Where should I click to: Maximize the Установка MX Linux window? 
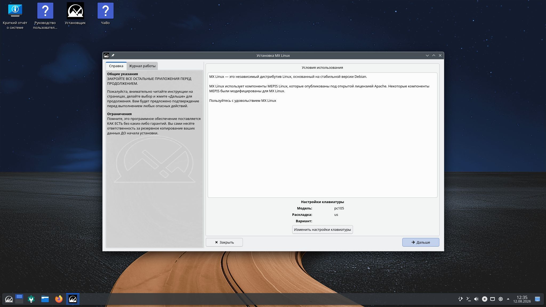pos(434,55)
